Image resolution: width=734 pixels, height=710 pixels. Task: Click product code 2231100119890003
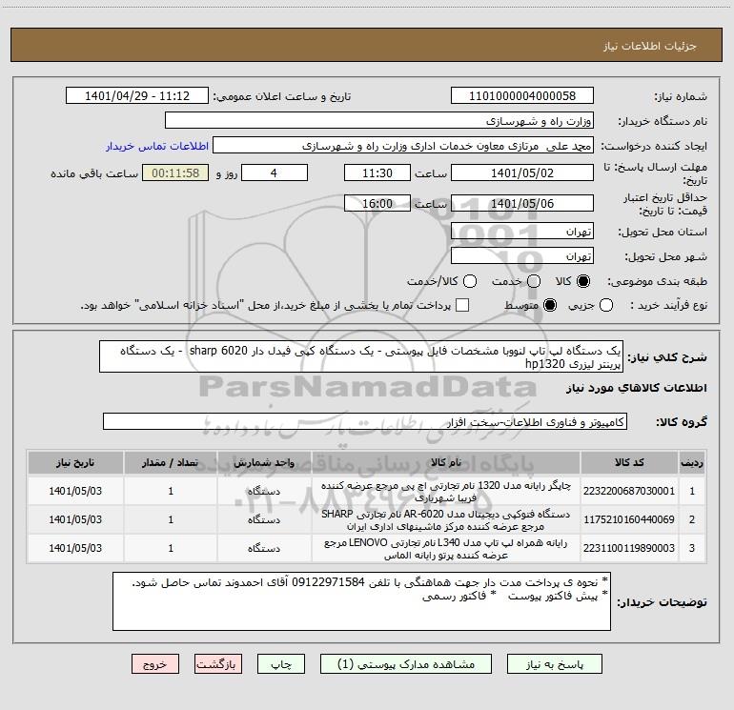point(629,548)
